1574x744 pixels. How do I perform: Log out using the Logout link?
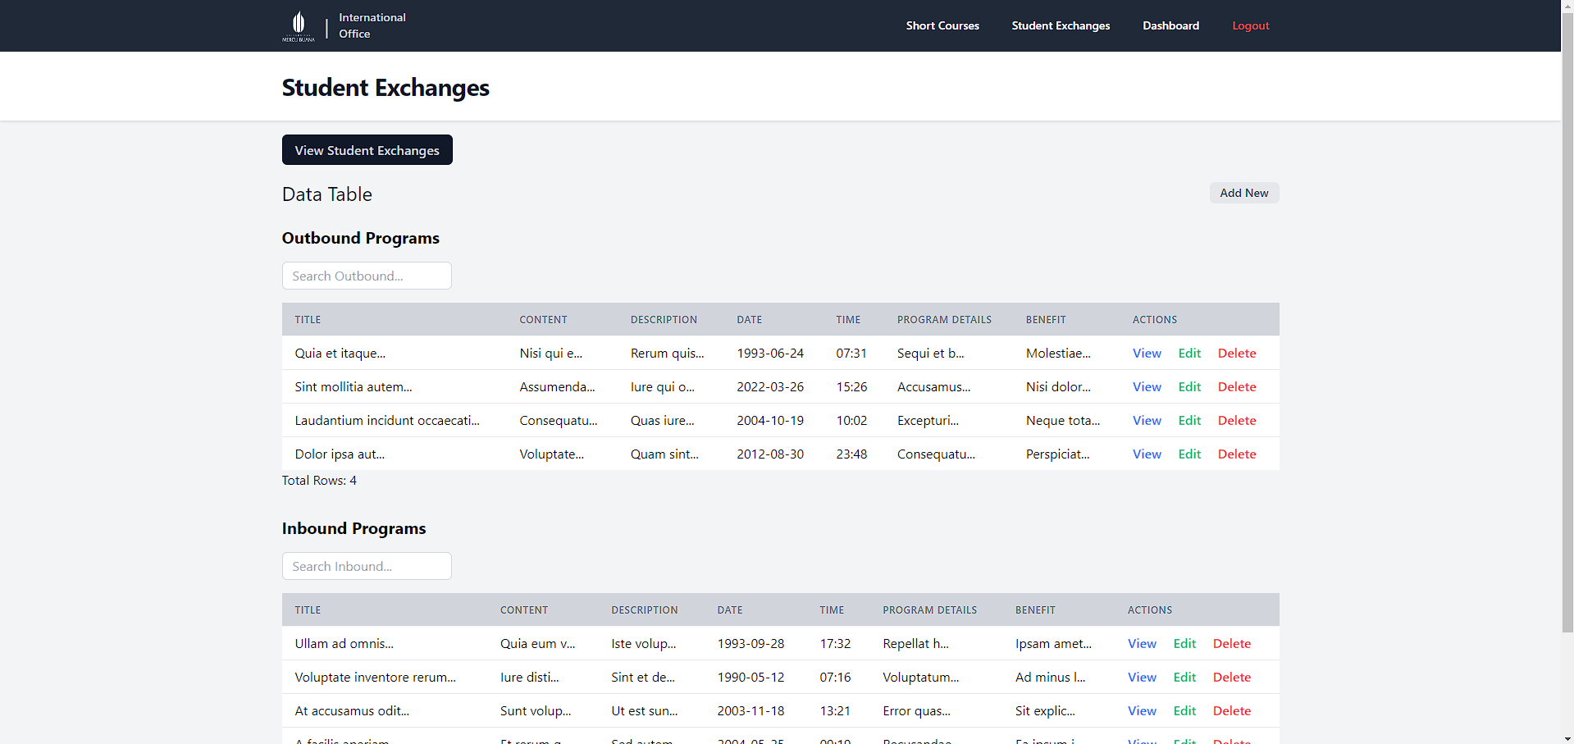tap(1250, 25)
